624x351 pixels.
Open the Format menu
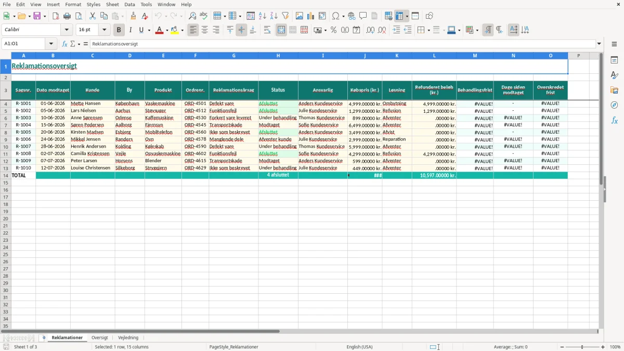(73, 4)
